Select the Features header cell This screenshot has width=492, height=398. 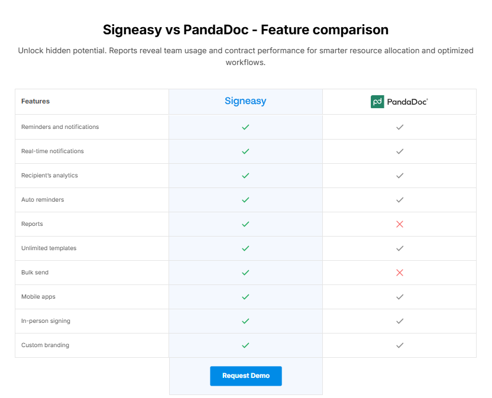[x=35, y=101]
